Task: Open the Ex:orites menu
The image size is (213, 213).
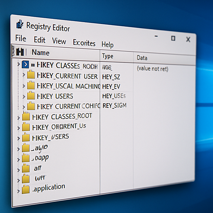Action: click(84, 43)
